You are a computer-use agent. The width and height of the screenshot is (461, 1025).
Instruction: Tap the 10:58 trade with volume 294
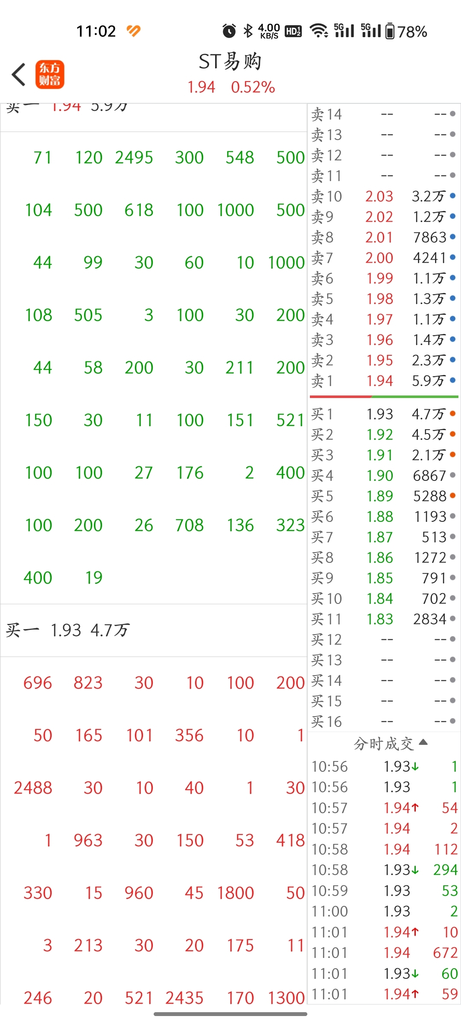point(384,870)
